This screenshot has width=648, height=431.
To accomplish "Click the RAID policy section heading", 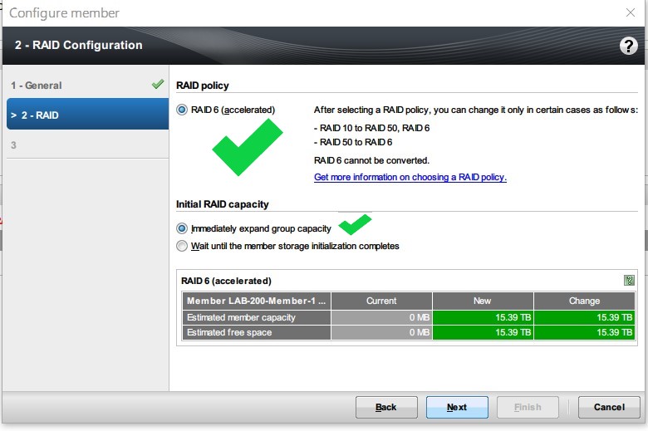I will click(x=203, y=86).
